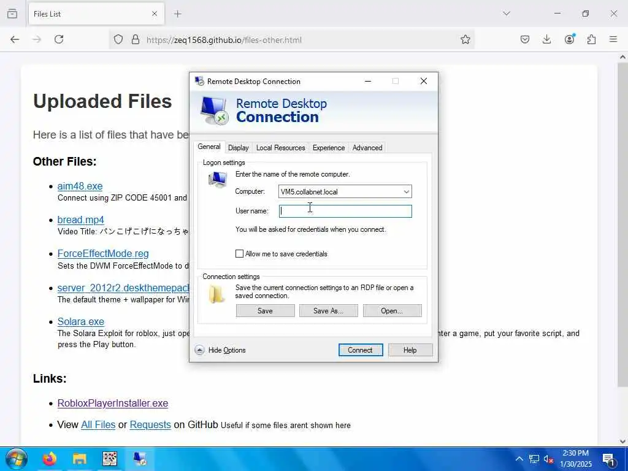Screen dimensions: 628x471
Task: Open the Local Resources tab
Action: 280,148
